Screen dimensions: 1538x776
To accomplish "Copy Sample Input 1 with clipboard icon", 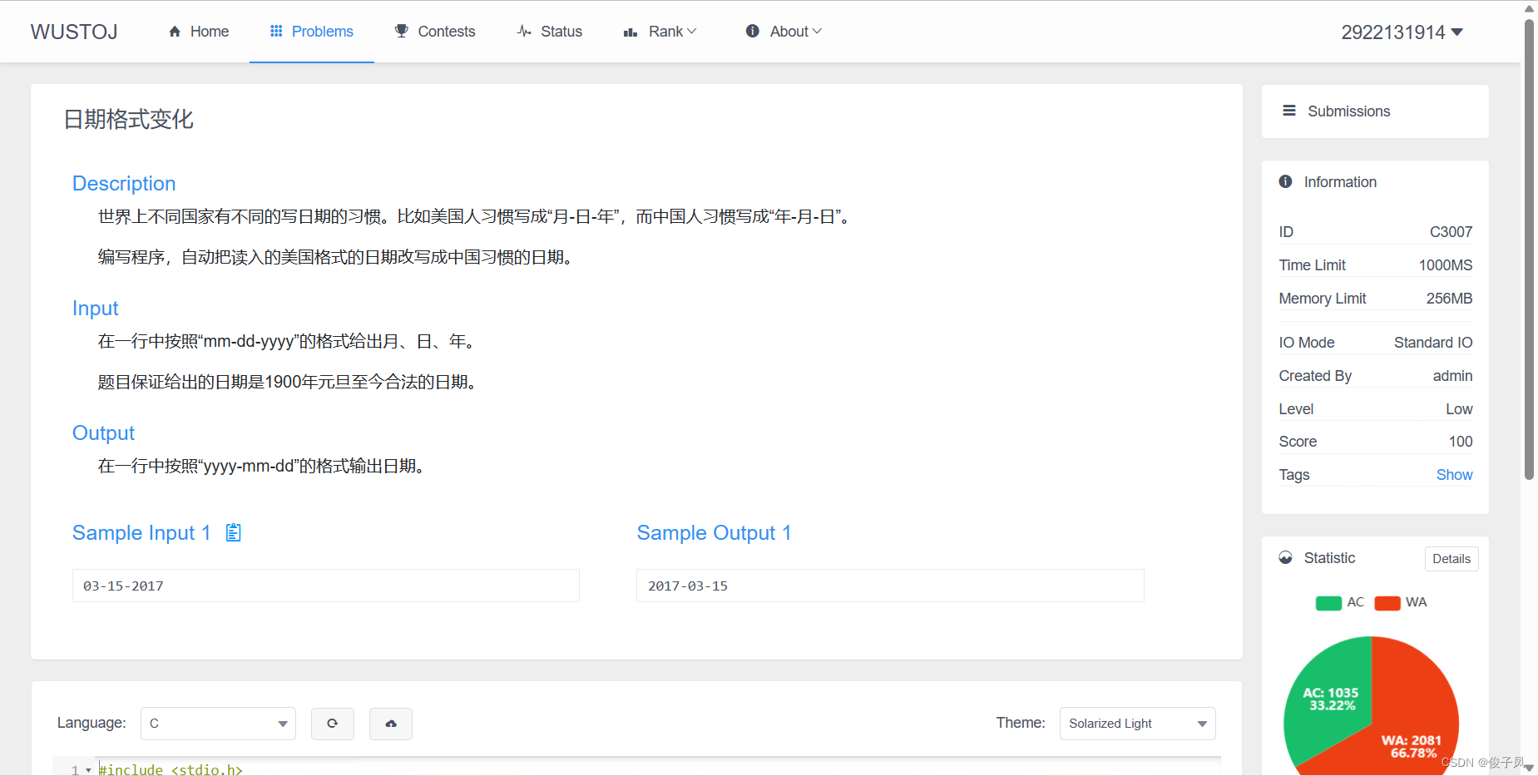I will [x=234, y=532].
